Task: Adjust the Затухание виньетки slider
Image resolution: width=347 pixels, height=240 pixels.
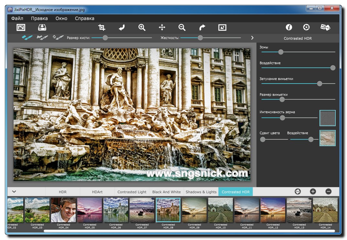Action: 320,84
